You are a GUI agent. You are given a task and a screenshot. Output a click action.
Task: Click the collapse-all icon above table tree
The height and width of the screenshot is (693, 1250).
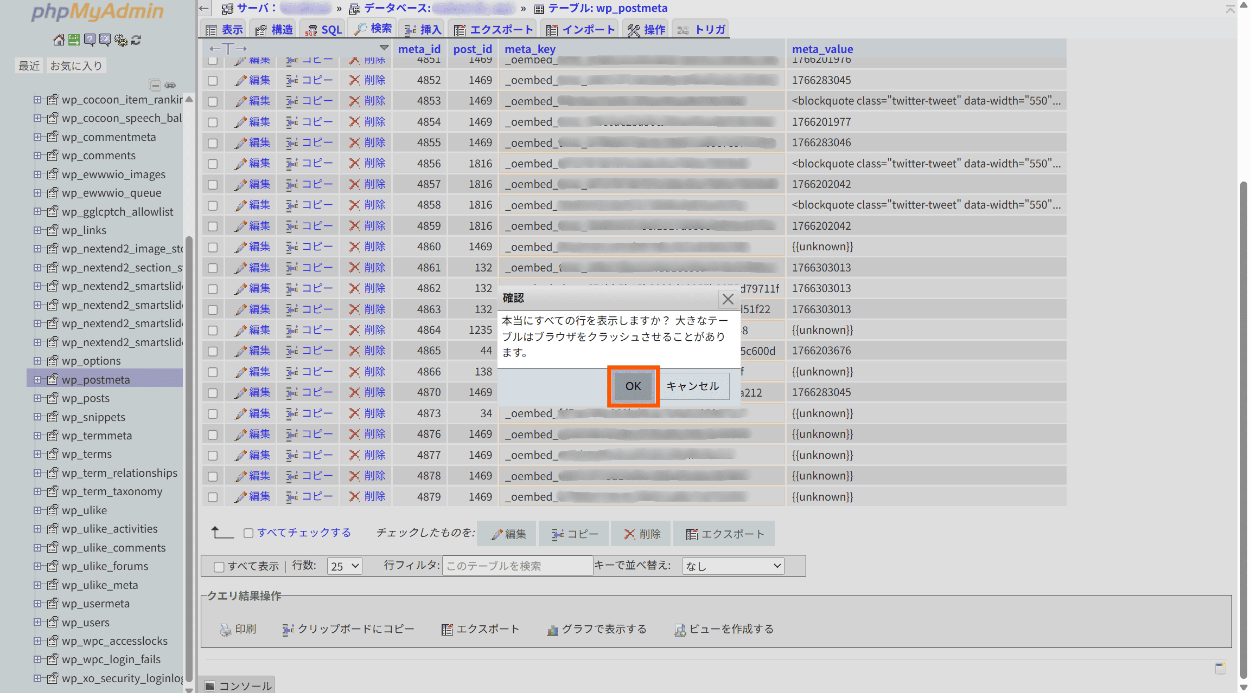pyautogui.click(x=155, y=85)
